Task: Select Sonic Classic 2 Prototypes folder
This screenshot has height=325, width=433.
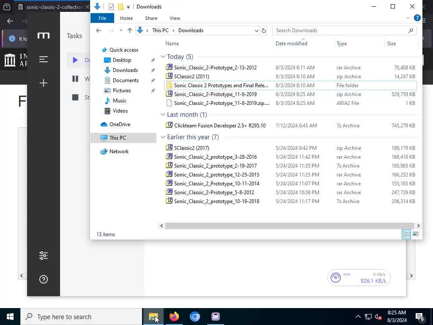Action: tap(290, 85)
